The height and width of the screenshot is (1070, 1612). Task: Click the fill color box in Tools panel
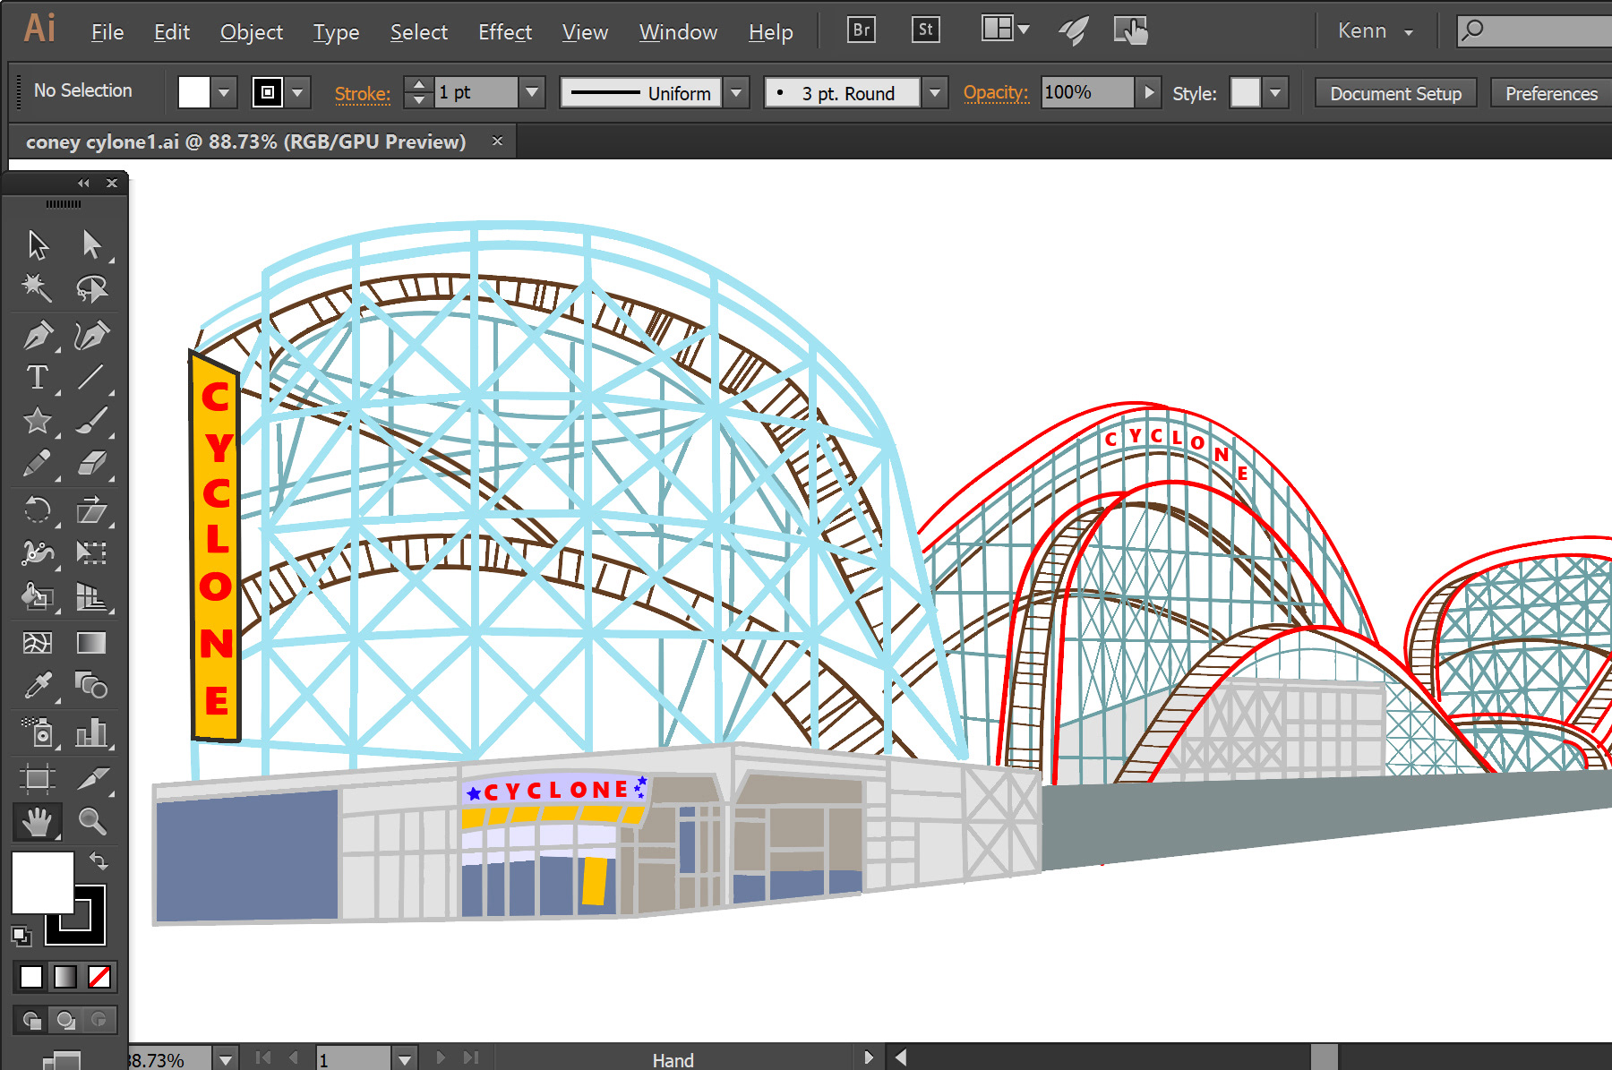(42, 882)
